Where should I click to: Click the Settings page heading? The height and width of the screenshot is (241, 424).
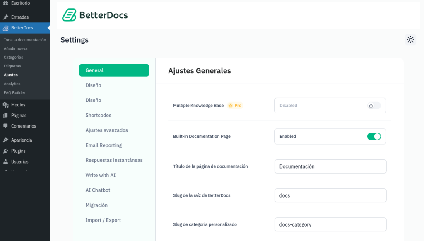click(75, 40)
